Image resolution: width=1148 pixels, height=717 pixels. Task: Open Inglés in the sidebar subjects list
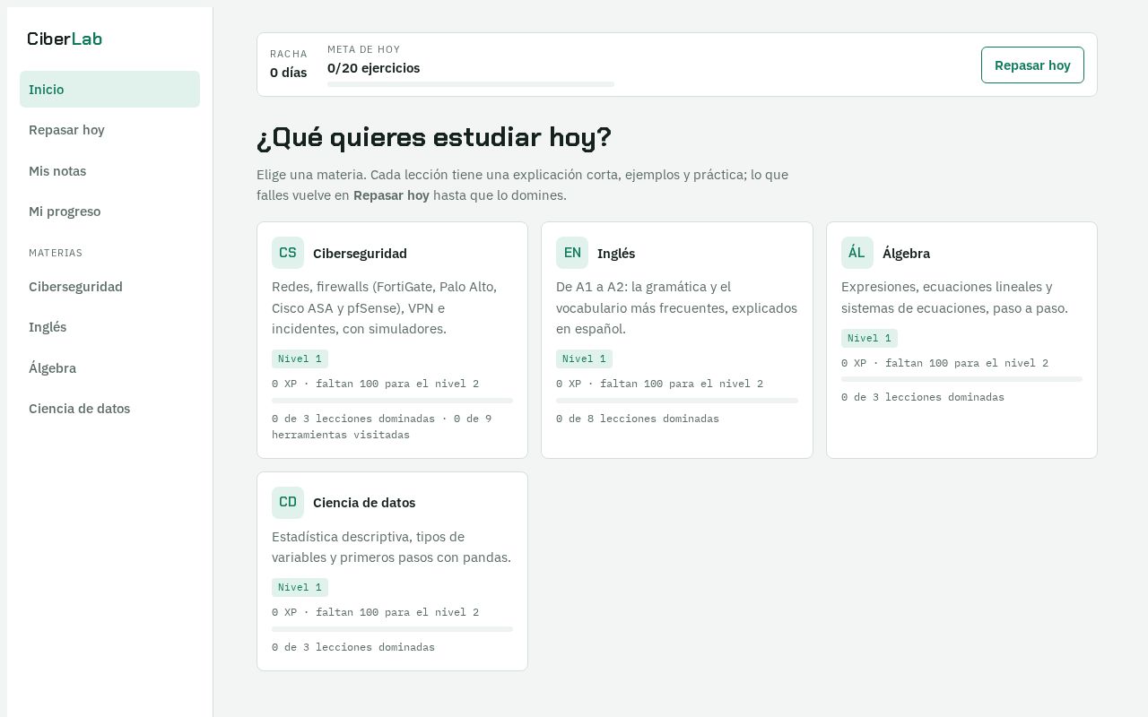(109, 327)
